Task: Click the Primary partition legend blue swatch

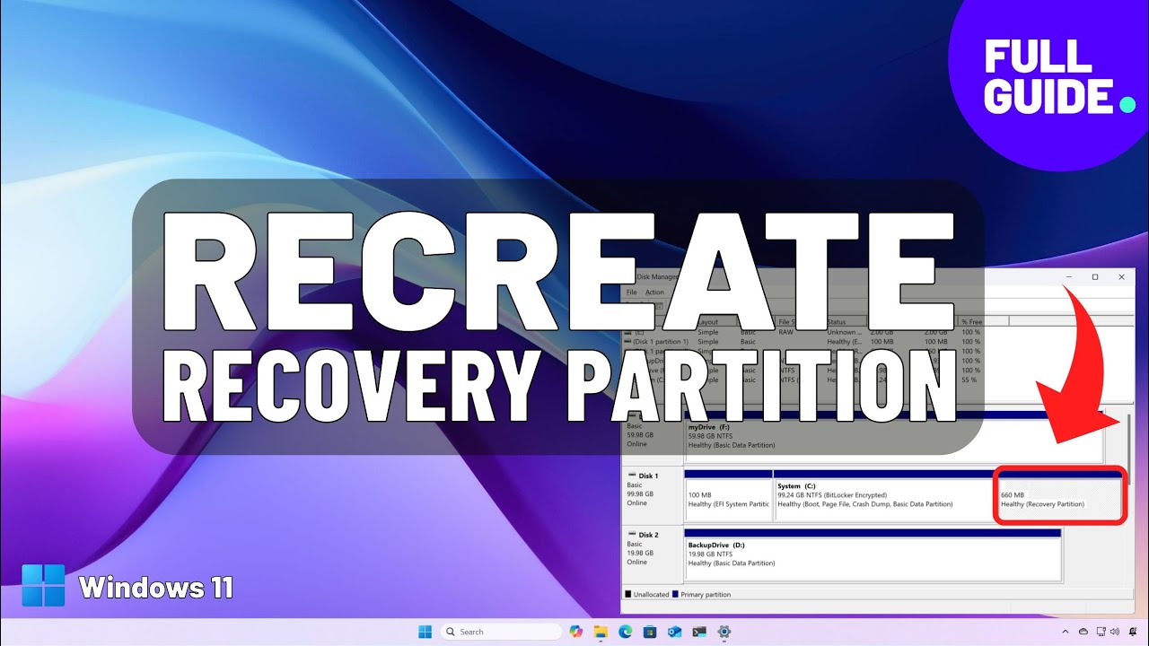Action: tap(675, 594)
